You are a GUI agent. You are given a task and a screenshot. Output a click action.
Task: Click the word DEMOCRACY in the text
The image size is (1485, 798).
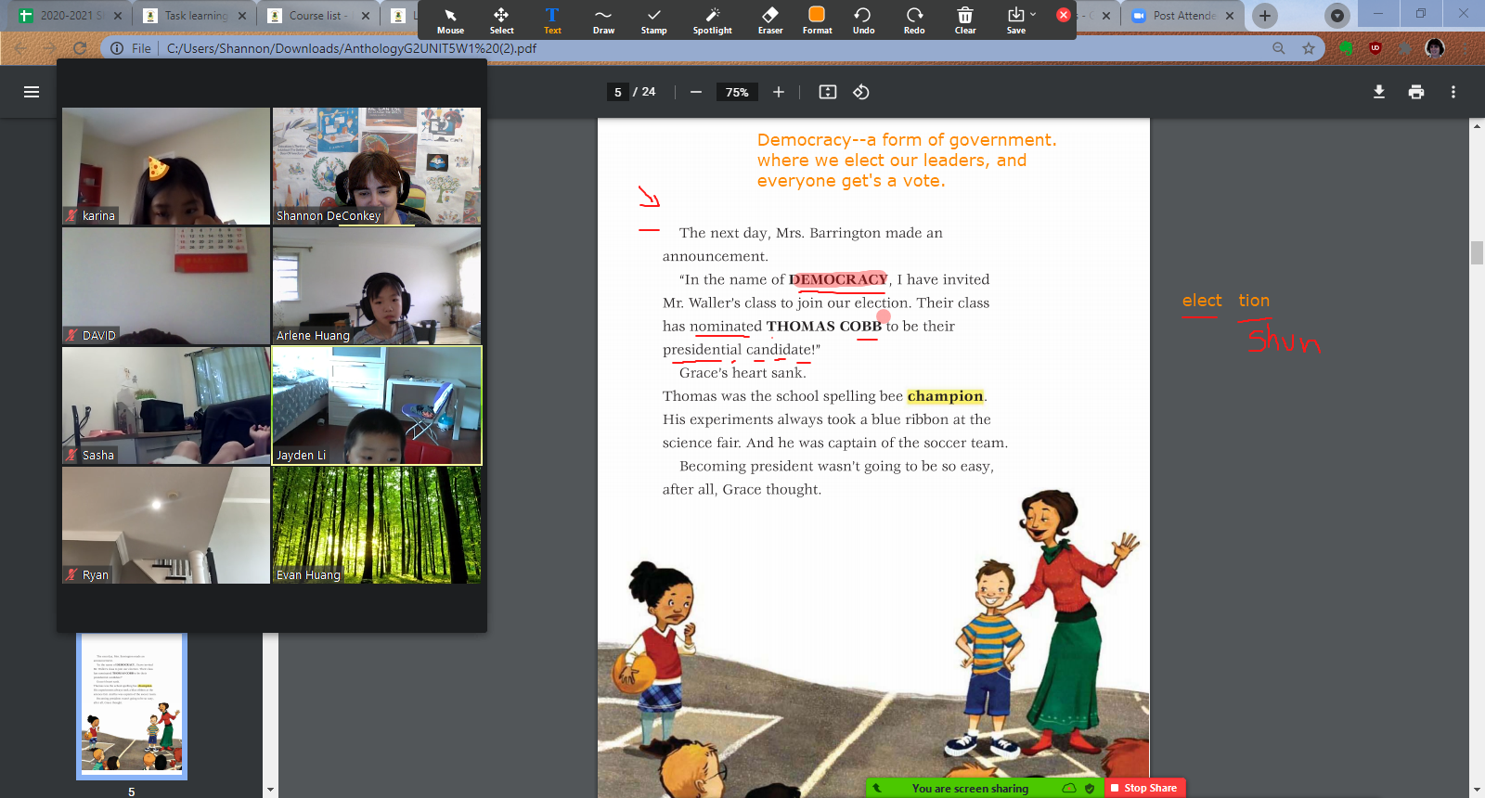point(838,279)
